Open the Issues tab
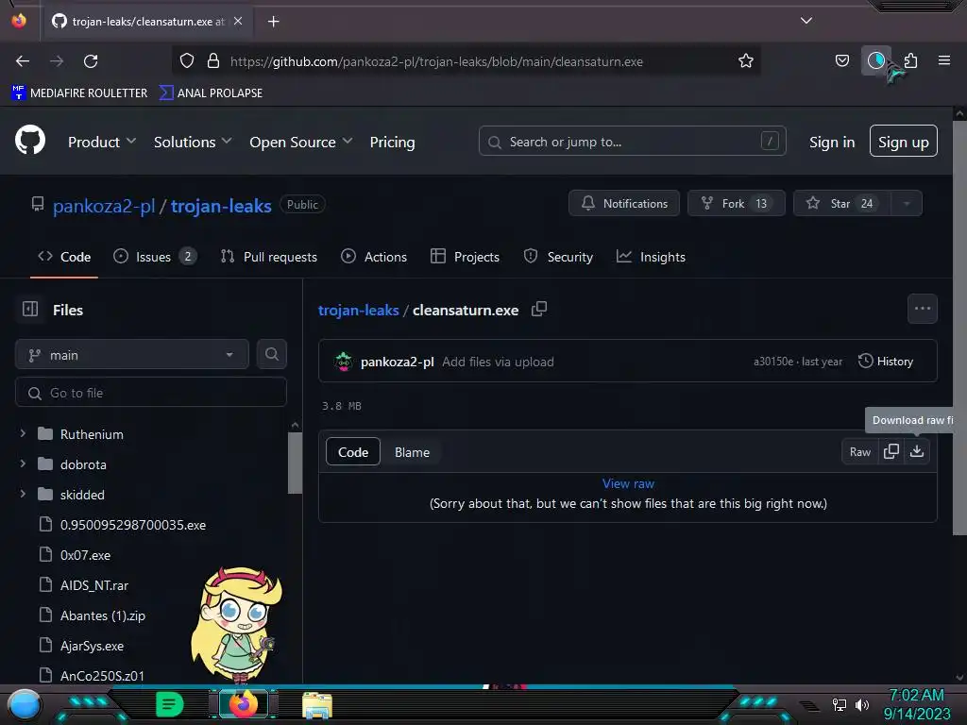The height and width of the screenshot is (725, 967). [155, 257]
